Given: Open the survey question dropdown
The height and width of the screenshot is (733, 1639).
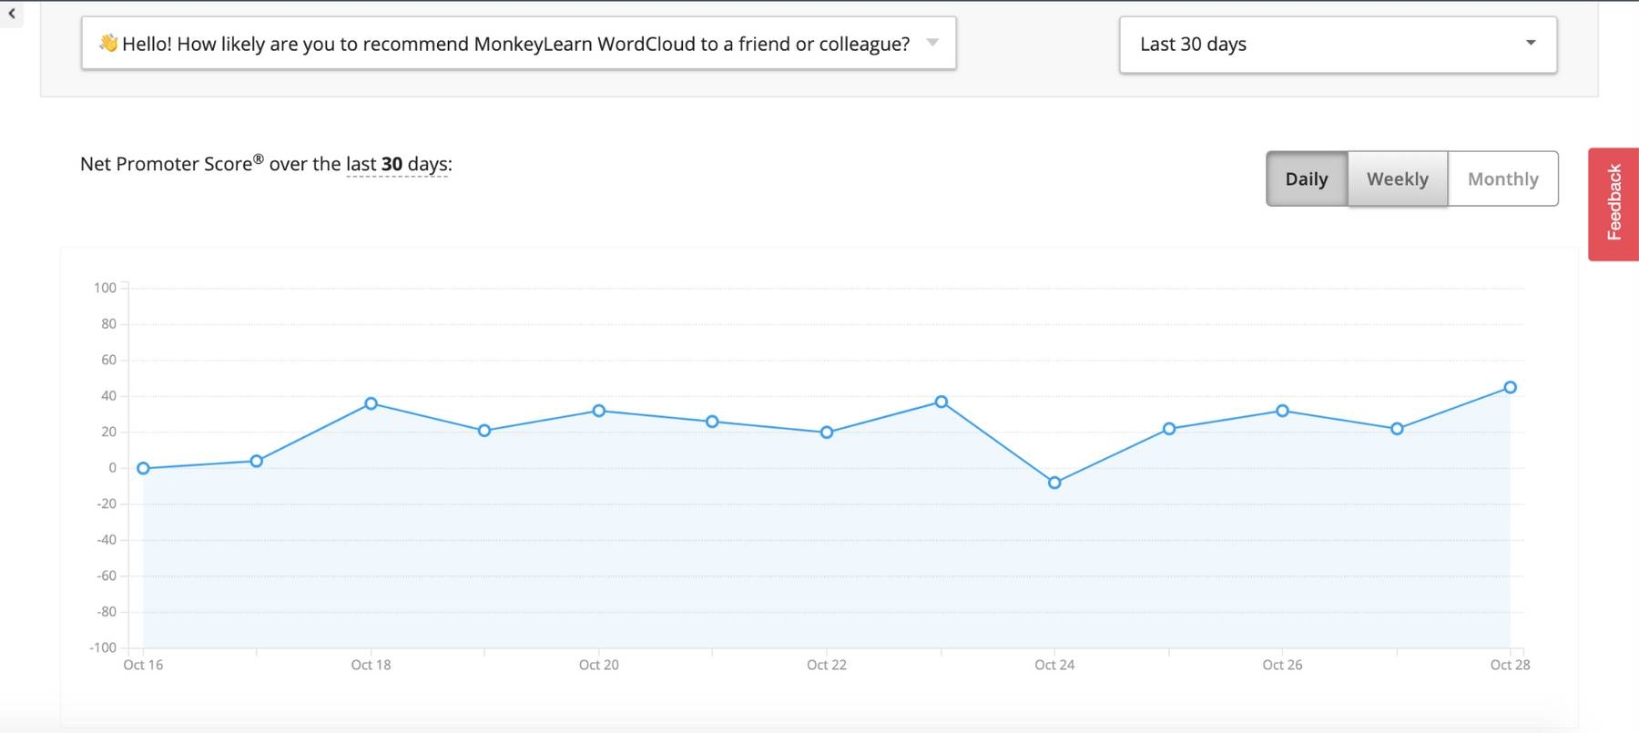Looking at the screenshot, I should (x=517, y=44).
